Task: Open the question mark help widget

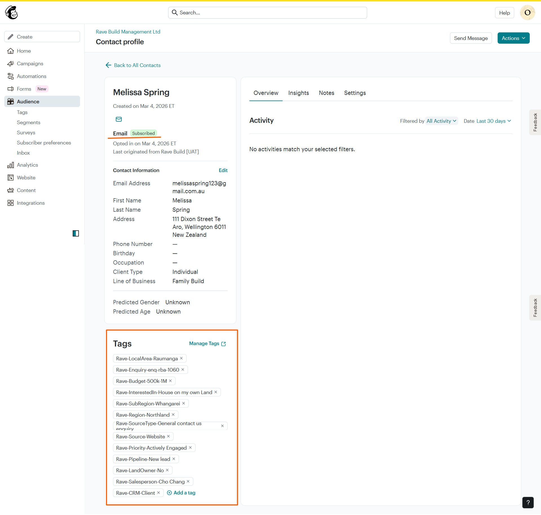Action: tap(528, 503)
